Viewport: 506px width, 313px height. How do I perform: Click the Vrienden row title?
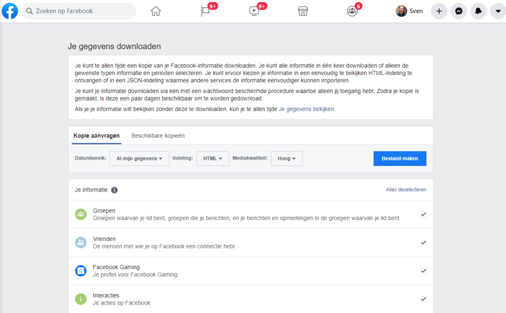[104, 239]
